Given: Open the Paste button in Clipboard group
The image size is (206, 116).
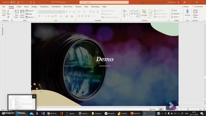Looking at the screenshot, I should pyautogui.click(x=4, y=14).
